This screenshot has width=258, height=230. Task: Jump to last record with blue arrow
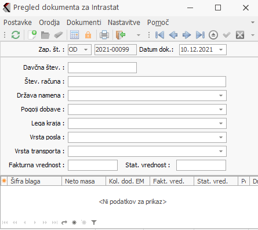coord(200,35)
